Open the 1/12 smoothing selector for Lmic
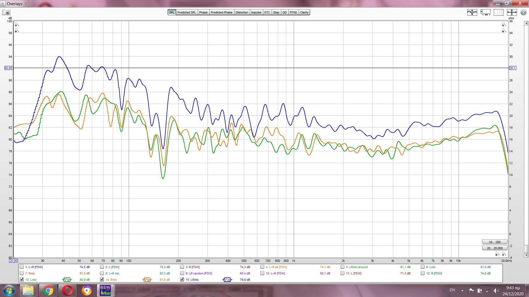Screen dimensions: 529x297 67,280
